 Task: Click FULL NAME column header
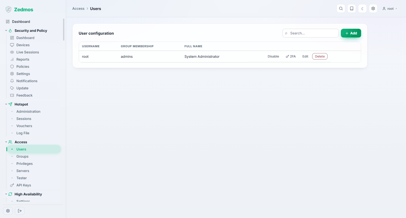(193, 46)
